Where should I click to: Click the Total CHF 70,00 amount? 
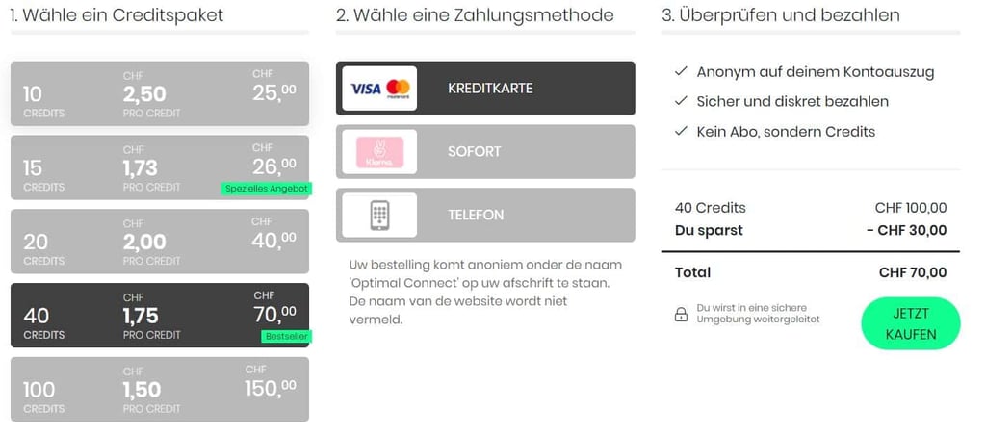(913, 272)
